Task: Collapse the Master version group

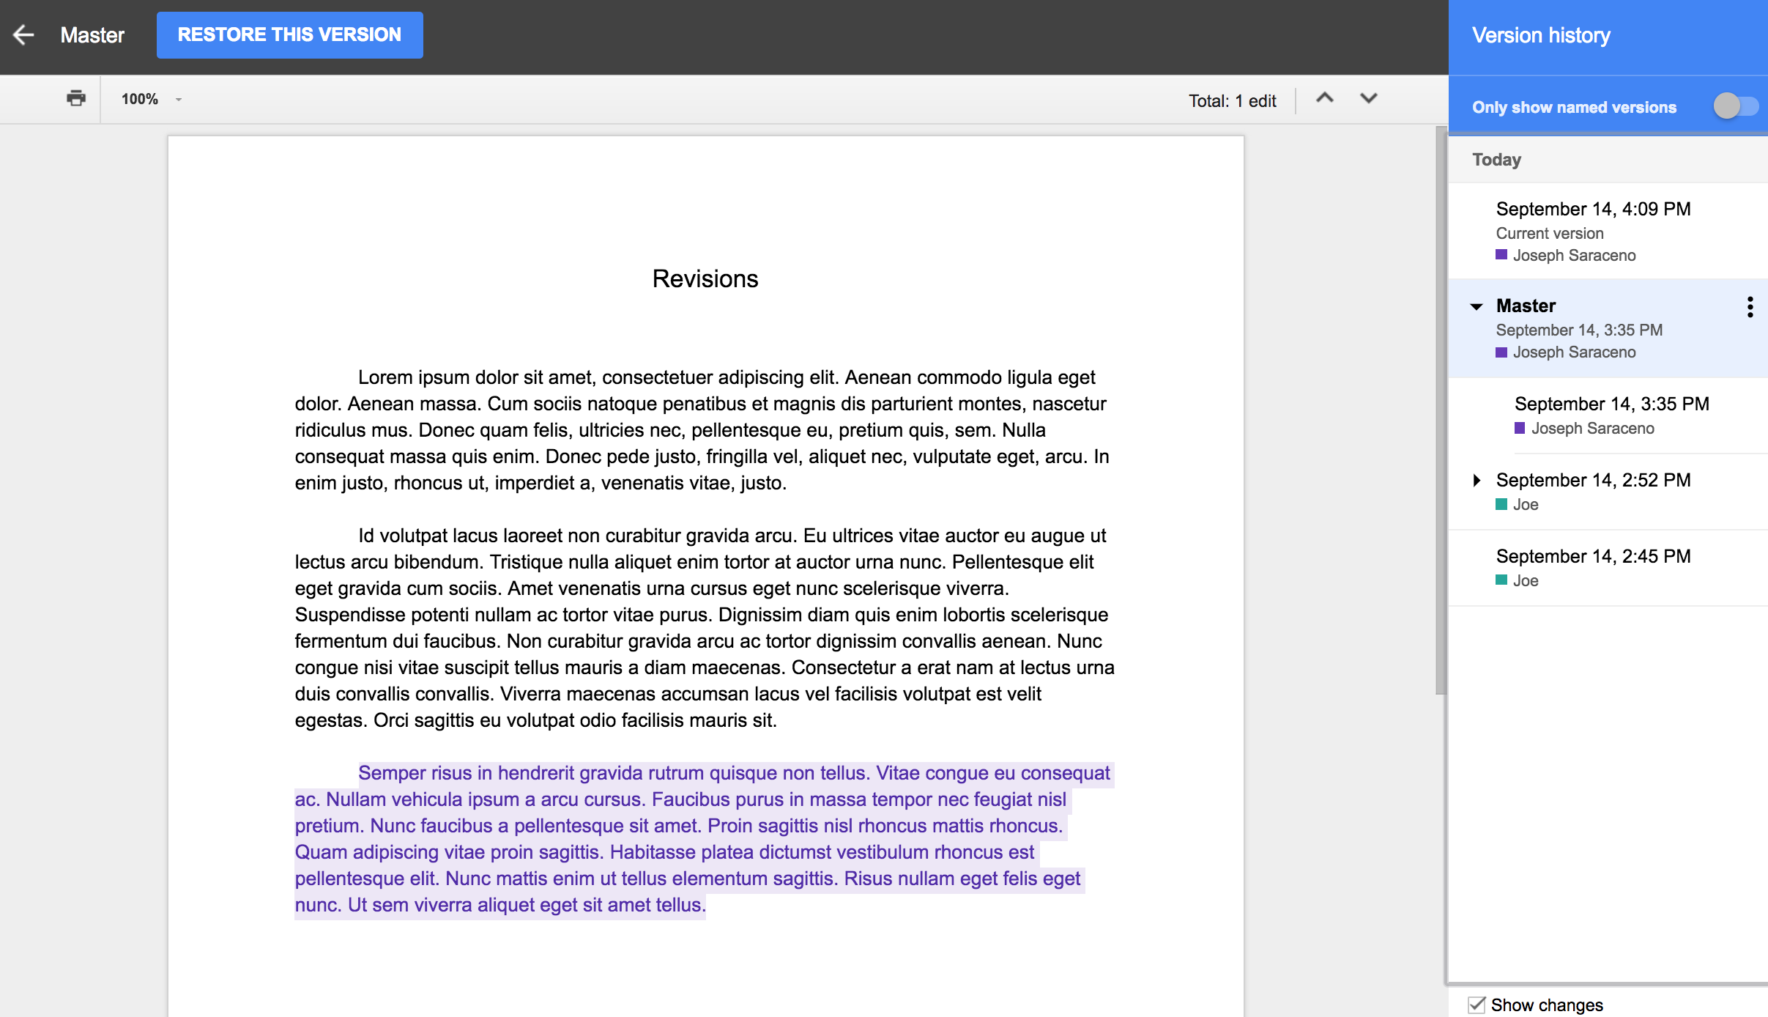Action: point(1477,306)
